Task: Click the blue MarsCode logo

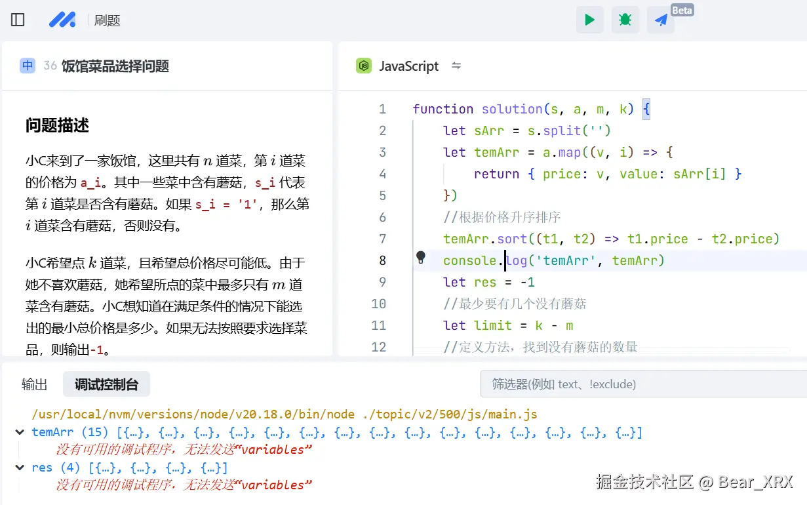Action: click(x=62, y=20)
